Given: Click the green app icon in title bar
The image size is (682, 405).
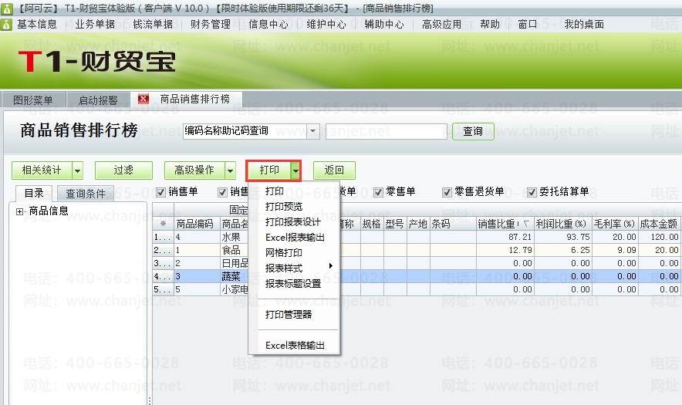Looking at the screenshot, I should click(x=6, y=8).
